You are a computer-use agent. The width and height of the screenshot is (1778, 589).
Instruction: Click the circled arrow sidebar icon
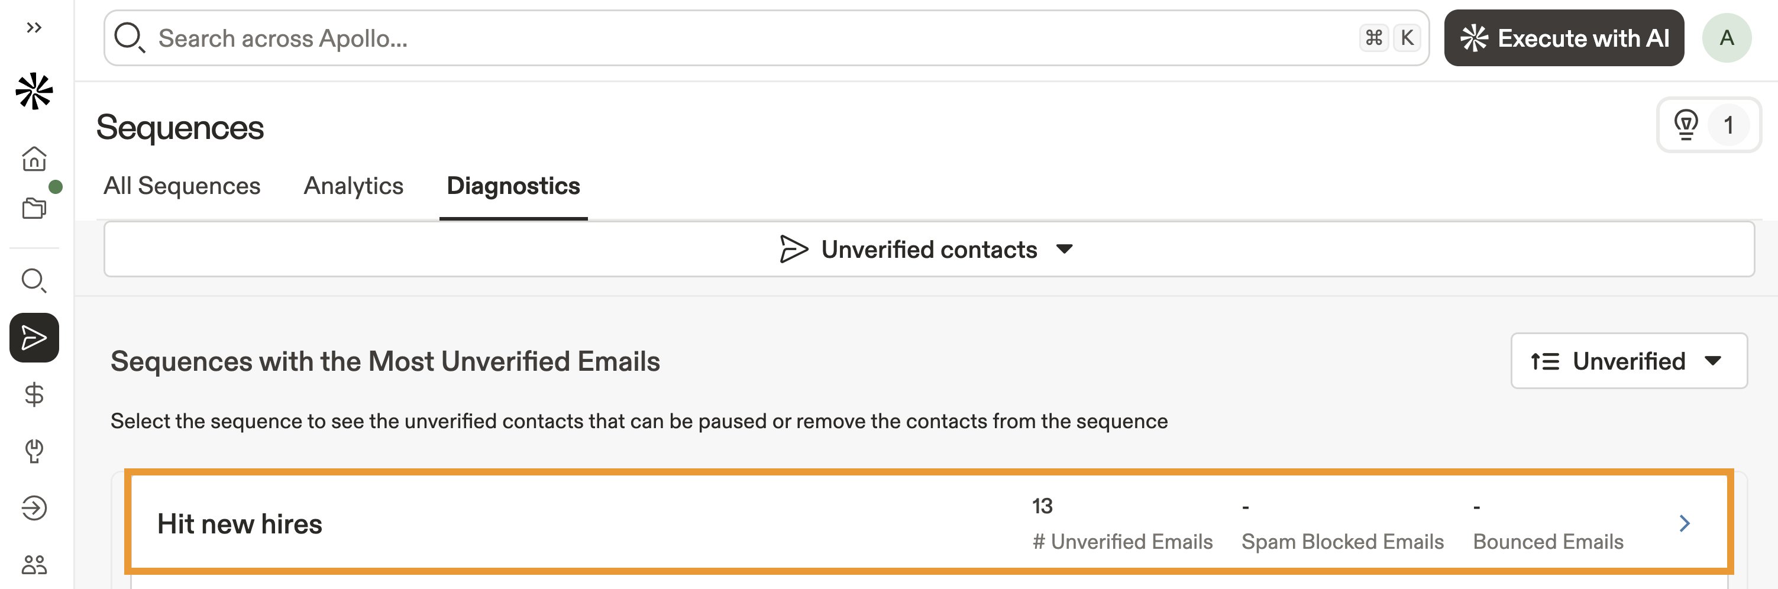[x=34, y=507]
